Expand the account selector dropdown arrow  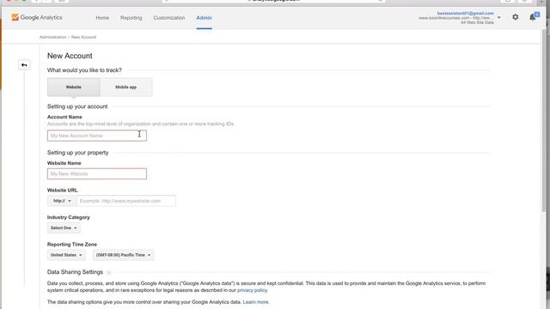point(498,17)
